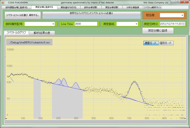Screen dimensions: 190x128
Task: Open the 試料調整台帳に登録する tab
Action: [17, 7]
